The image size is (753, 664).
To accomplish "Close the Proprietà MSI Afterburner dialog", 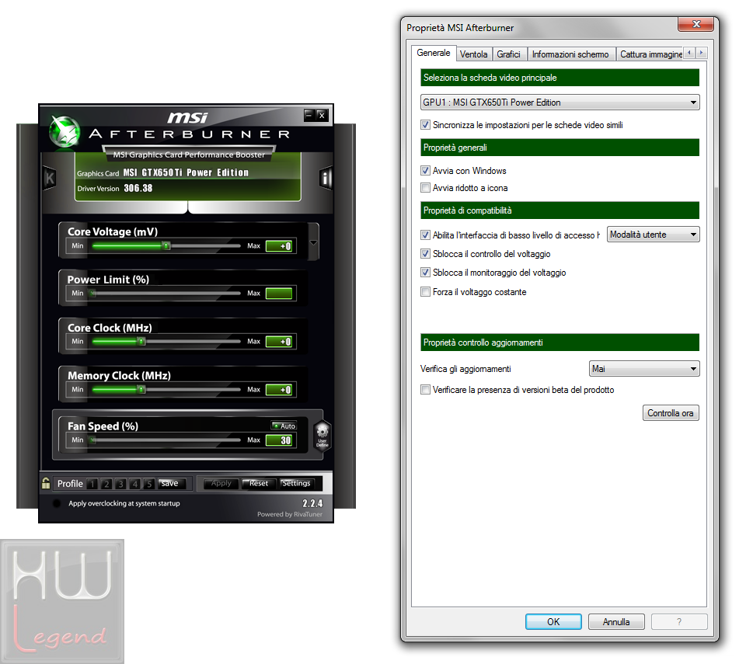I will pyautogui.click(x=696, y=24).
